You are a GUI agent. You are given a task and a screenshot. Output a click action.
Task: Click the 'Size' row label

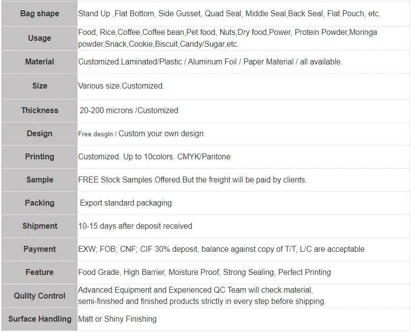[39, 86]
